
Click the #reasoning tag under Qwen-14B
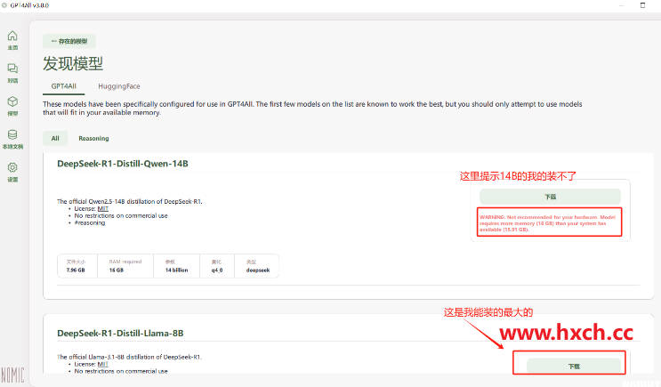point(90,222)
